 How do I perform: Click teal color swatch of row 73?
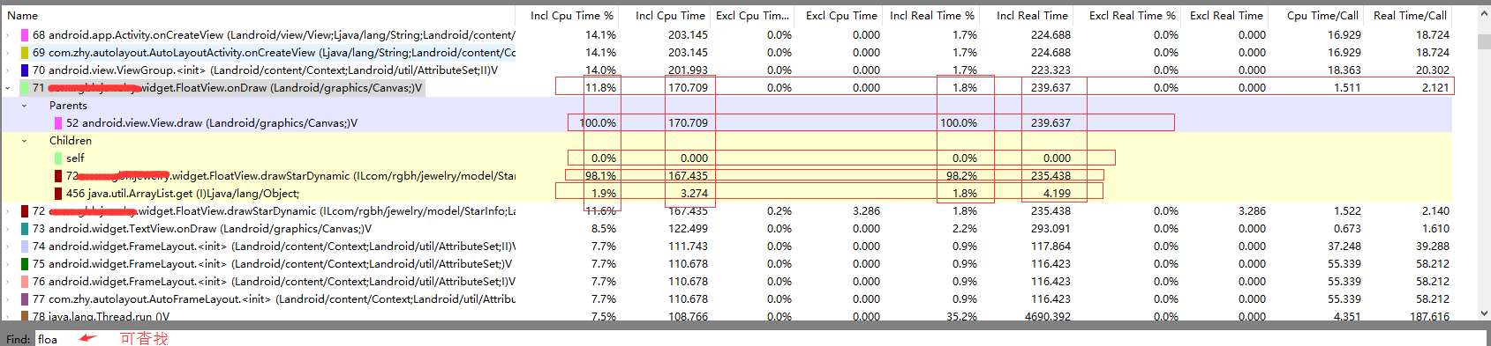[24, 229]
